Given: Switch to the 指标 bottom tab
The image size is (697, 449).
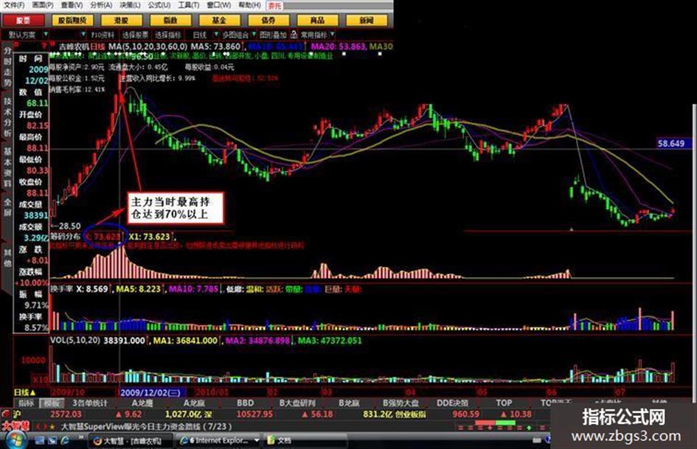Looking at the screenshot, I should coord(27,403).
